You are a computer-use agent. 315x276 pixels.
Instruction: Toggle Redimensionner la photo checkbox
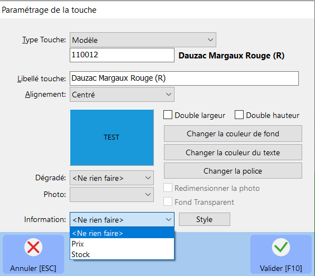tap(168, 188)
